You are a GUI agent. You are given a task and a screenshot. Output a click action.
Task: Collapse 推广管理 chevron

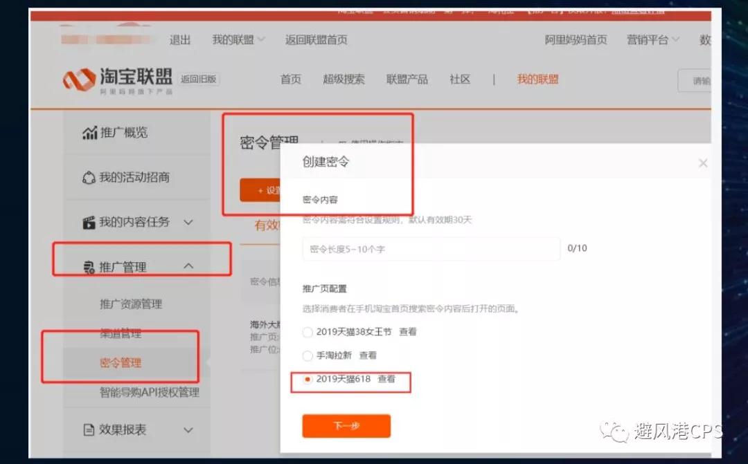point(188,266)
